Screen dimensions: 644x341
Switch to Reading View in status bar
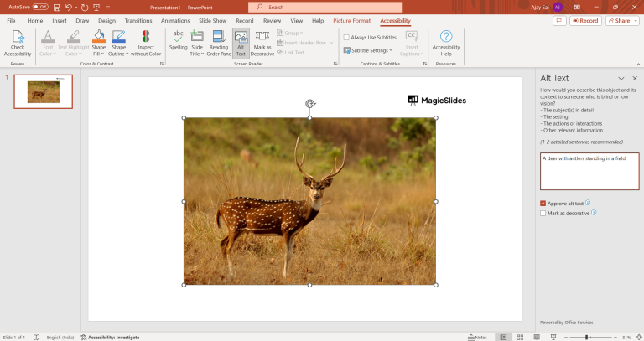pos(537,338)
